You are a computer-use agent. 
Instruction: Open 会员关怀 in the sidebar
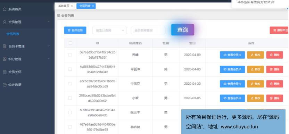coord(15,72)
